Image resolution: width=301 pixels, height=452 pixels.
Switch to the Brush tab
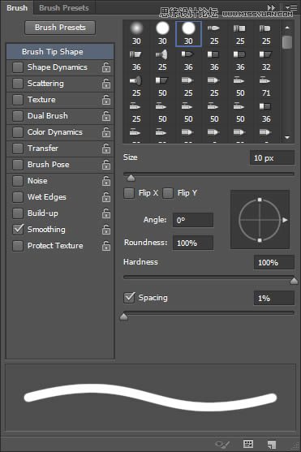click(17, 8)
